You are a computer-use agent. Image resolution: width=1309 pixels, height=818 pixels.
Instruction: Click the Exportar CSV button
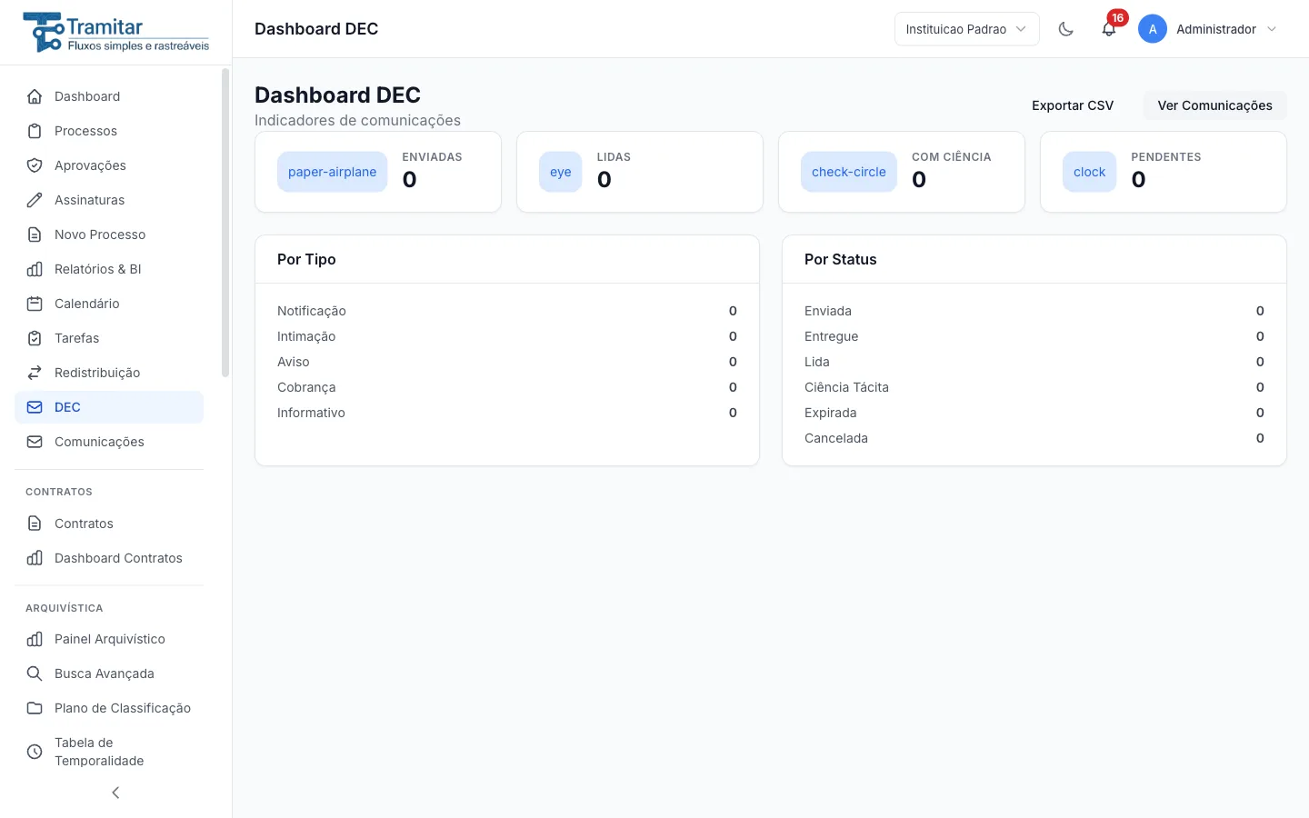1073,105
